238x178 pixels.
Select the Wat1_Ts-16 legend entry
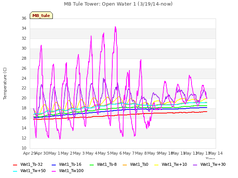(67, 165)
